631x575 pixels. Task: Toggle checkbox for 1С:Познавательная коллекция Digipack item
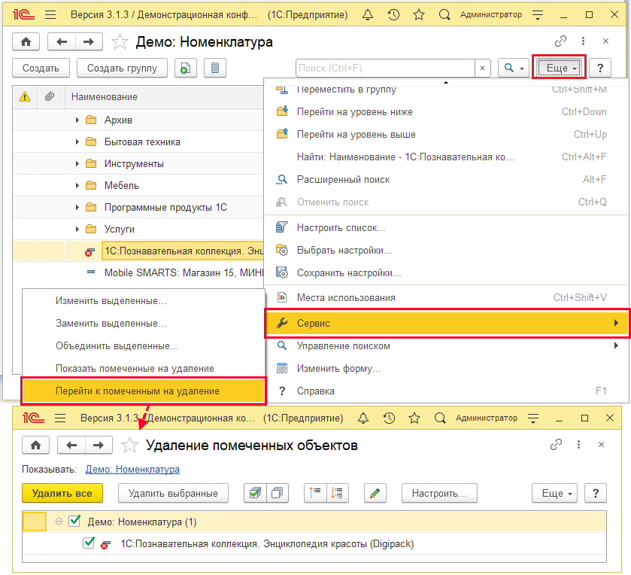coord(89,543)
